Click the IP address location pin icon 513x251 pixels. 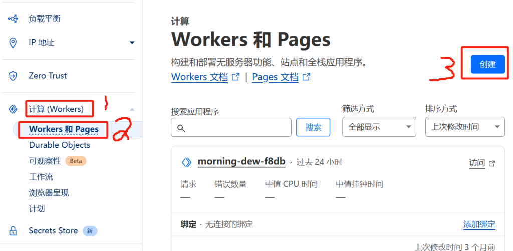(13, 43)
